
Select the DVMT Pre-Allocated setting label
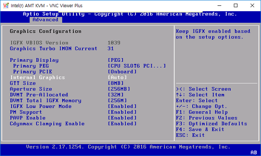[39, 95]
